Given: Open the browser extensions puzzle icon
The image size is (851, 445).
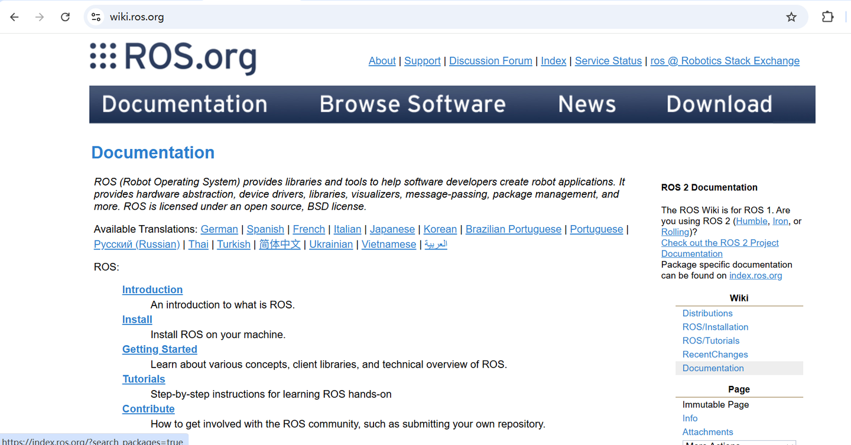Looking at the screenshot, I should pyautogui.click(x=828, y=17).
